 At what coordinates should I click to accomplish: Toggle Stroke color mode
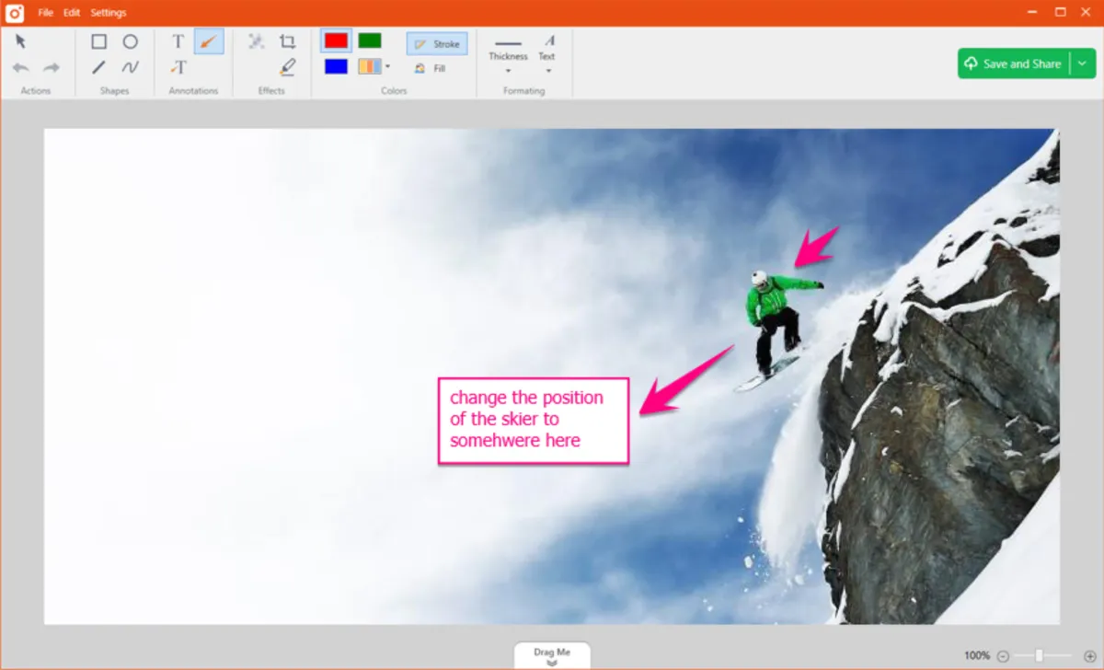click(437, 43)
